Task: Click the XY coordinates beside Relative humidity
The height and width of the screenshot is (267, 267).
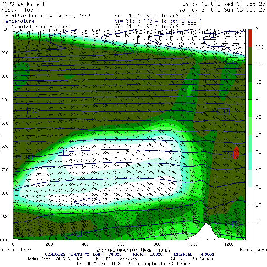Action: 158,15
